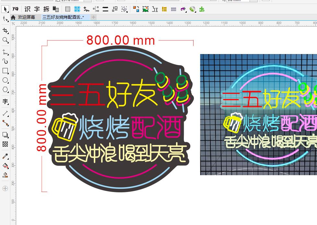Select the Polygon tool
This screenshot has width=317, height=225.
tap(5, 89)
